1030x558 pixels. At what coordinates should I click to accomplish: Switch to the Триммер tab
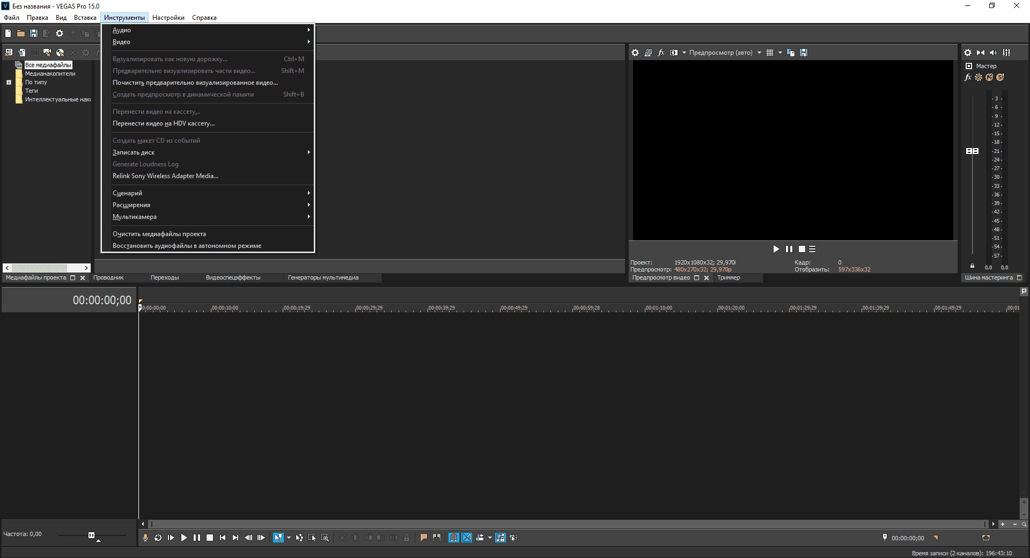pyautogui.click(x=729, y=278)
